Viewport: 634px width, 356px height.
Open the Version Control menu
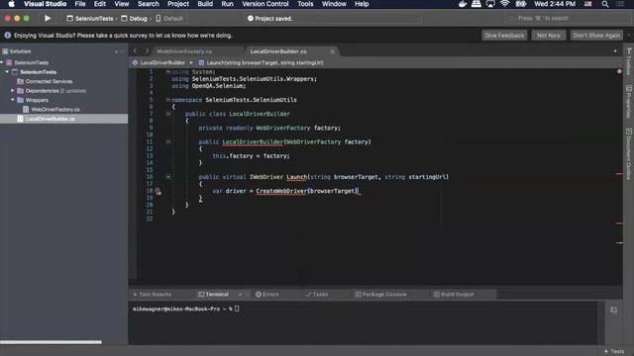[x=265, y=4]
